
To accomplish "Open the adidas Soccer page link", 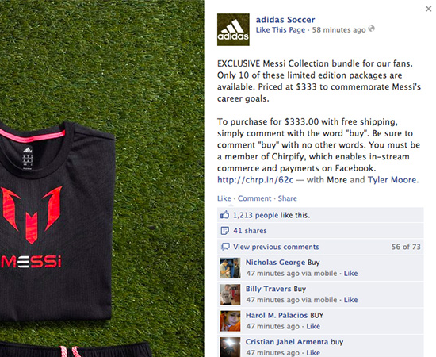I will point(285,20).
